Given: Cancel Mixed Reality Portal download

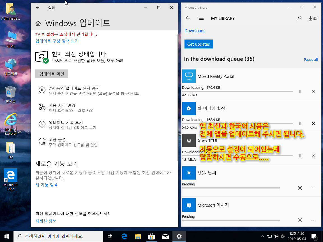Looking at the screenshot, I should click(313, 91).
